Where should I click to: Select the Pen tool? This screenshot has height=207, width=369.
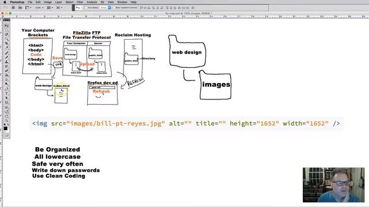(x=6, y=89)
